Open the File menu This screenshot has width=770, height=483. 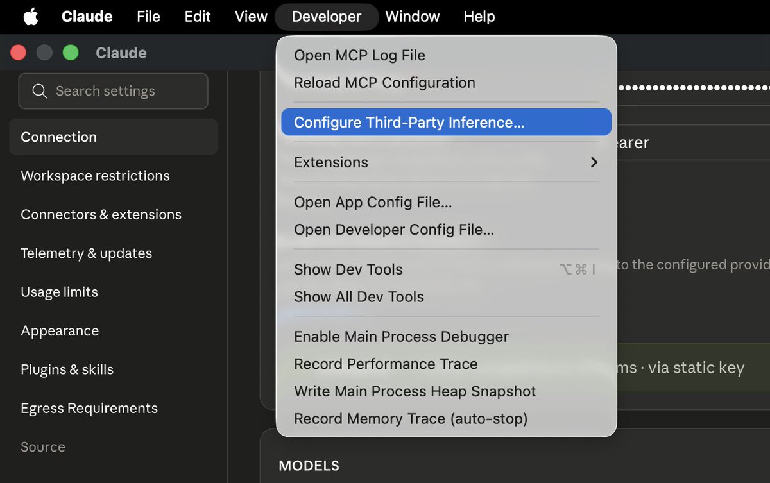coord(148,17)
